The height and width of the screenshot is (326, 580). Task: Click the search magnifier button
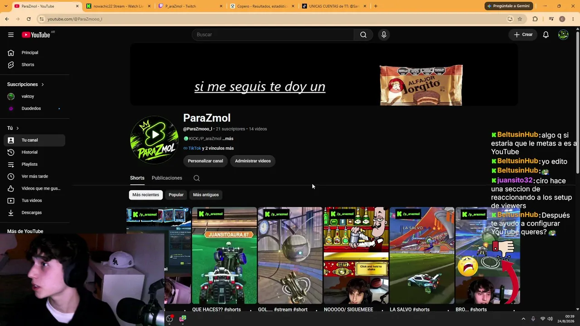click(x=363, y=35)
